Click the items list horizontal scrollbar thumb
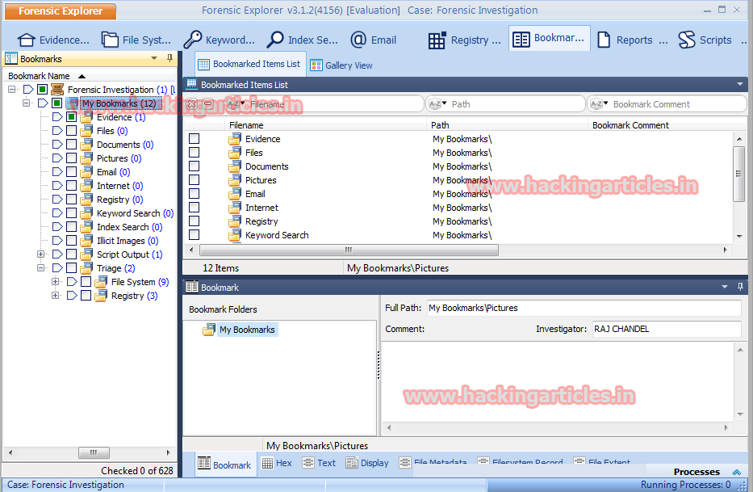753x492 pixels. click(349, 250)
